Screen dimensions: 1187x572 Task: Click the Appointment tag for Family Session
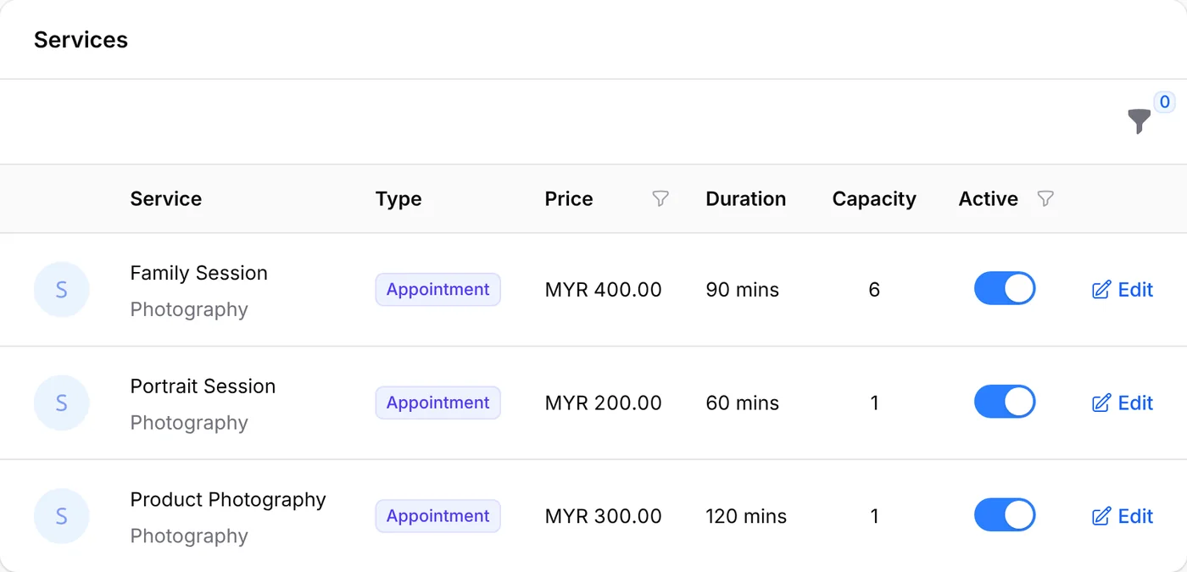point(438,290)
